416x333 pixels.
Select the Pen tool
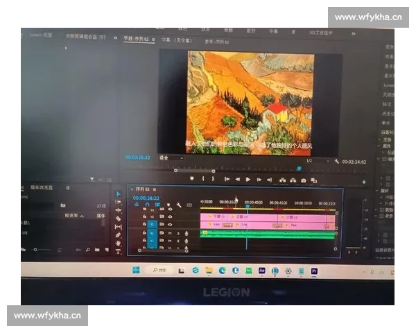[119, 235]
